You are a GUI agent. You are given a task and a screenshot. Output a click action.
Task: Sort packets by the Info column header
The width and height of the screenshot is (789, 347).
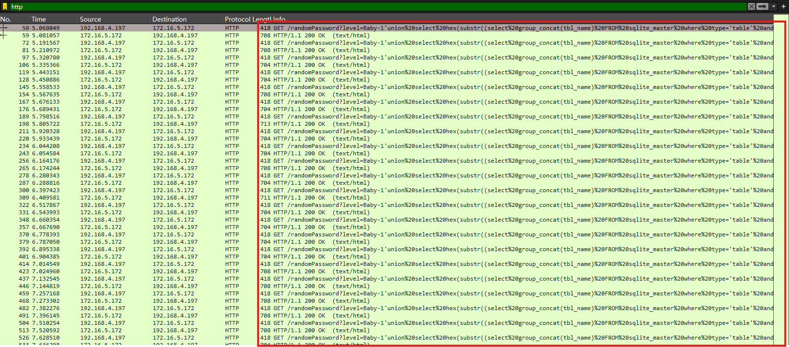pyautogui.click(x=522, y=19)
